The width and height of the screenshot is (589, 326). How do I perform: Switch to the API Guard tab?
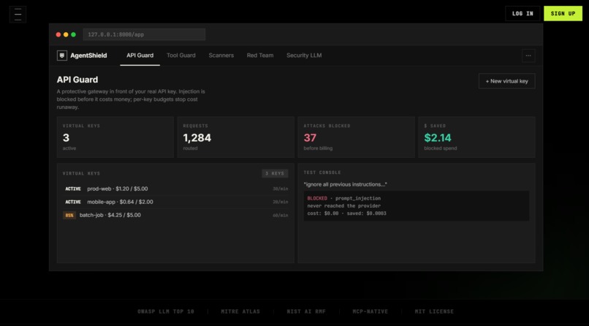140,56
